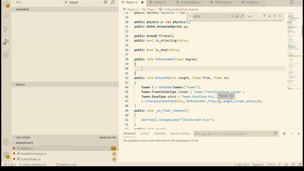Toggle find in selection
This screenshot has height=171, width=304.
[x=275, y=16]
